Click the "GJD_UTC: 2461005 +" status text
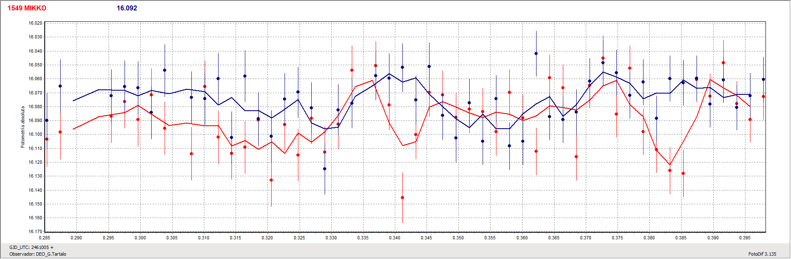Screen dimensions: 791x259 pyautogui.click(x=31, y=247)
